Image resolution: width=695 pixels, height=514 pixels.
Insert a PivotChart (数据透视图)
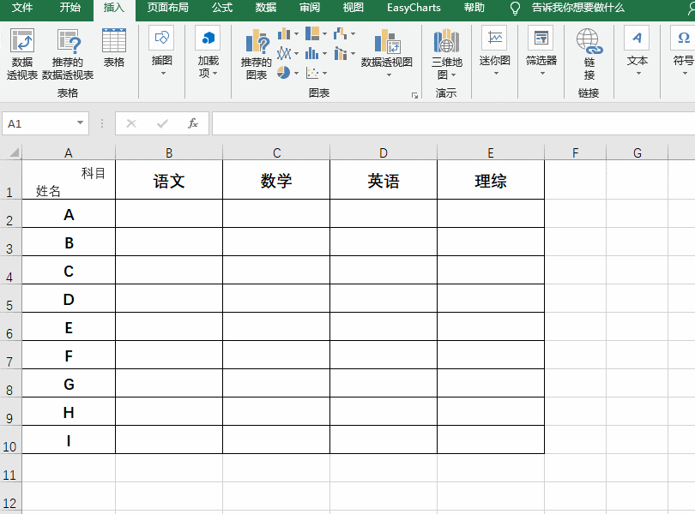tap(386, 52)
